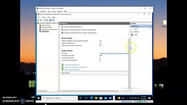Click View active firewall rules link

coord(72,65)
